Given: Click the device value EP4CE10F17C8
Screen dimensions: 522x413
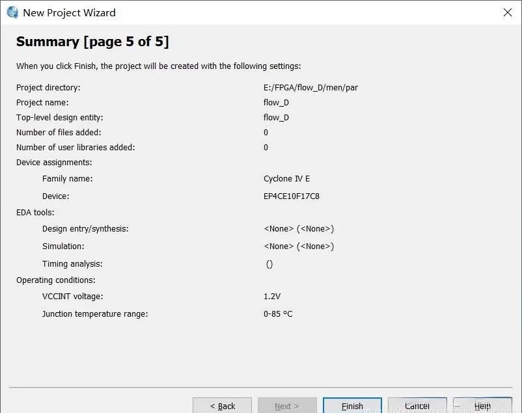Looking at the screenshot, I should 292,196.
